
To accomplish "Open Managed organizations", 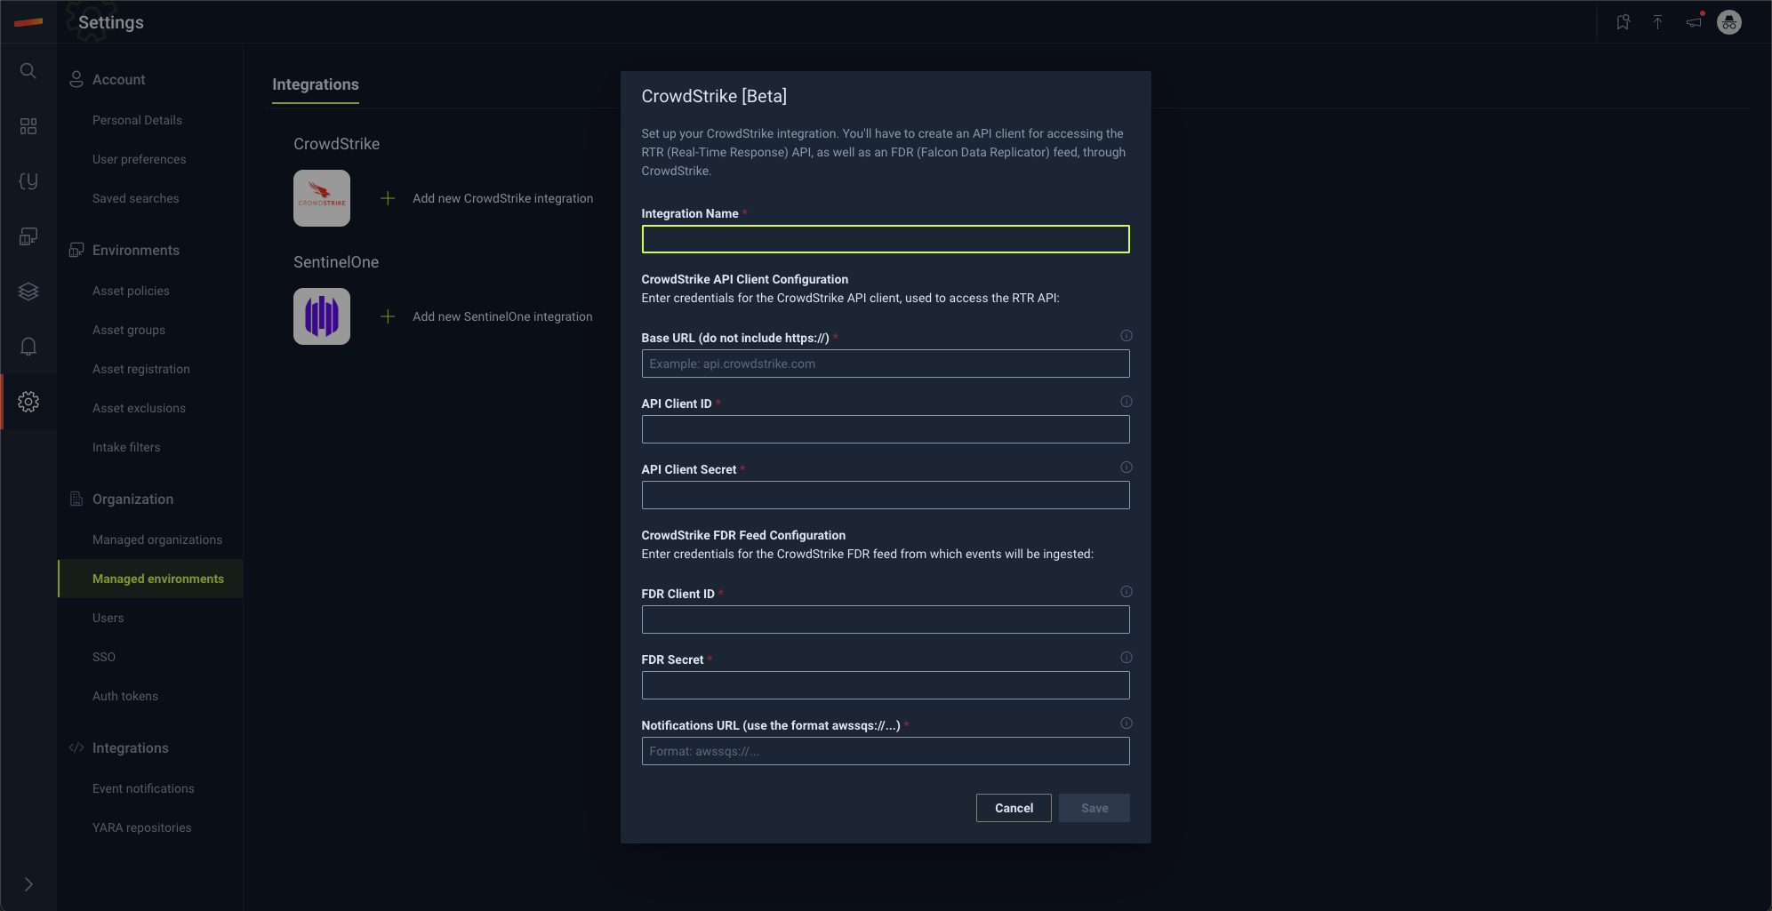I will pyautogui.click(x=157, y=539).
